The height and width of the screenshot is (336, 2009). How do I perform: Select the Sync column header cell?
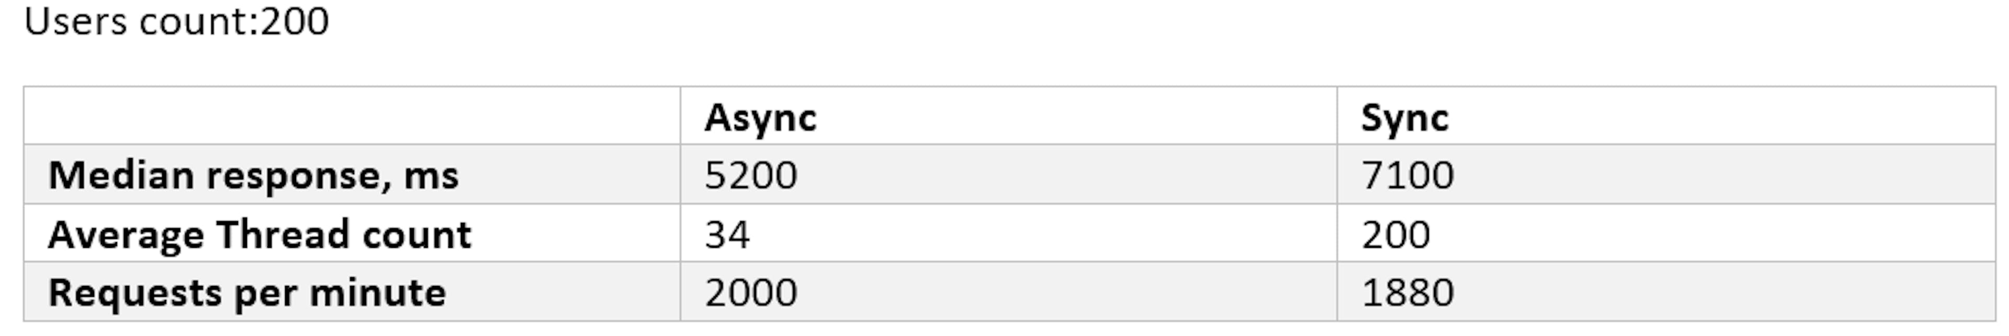1405,117
